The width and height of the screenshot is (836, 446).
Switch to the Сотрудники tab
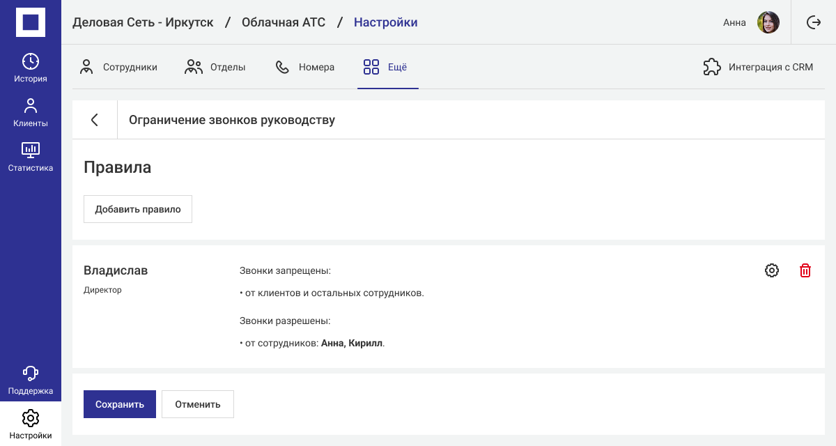(x=118, y=68)
